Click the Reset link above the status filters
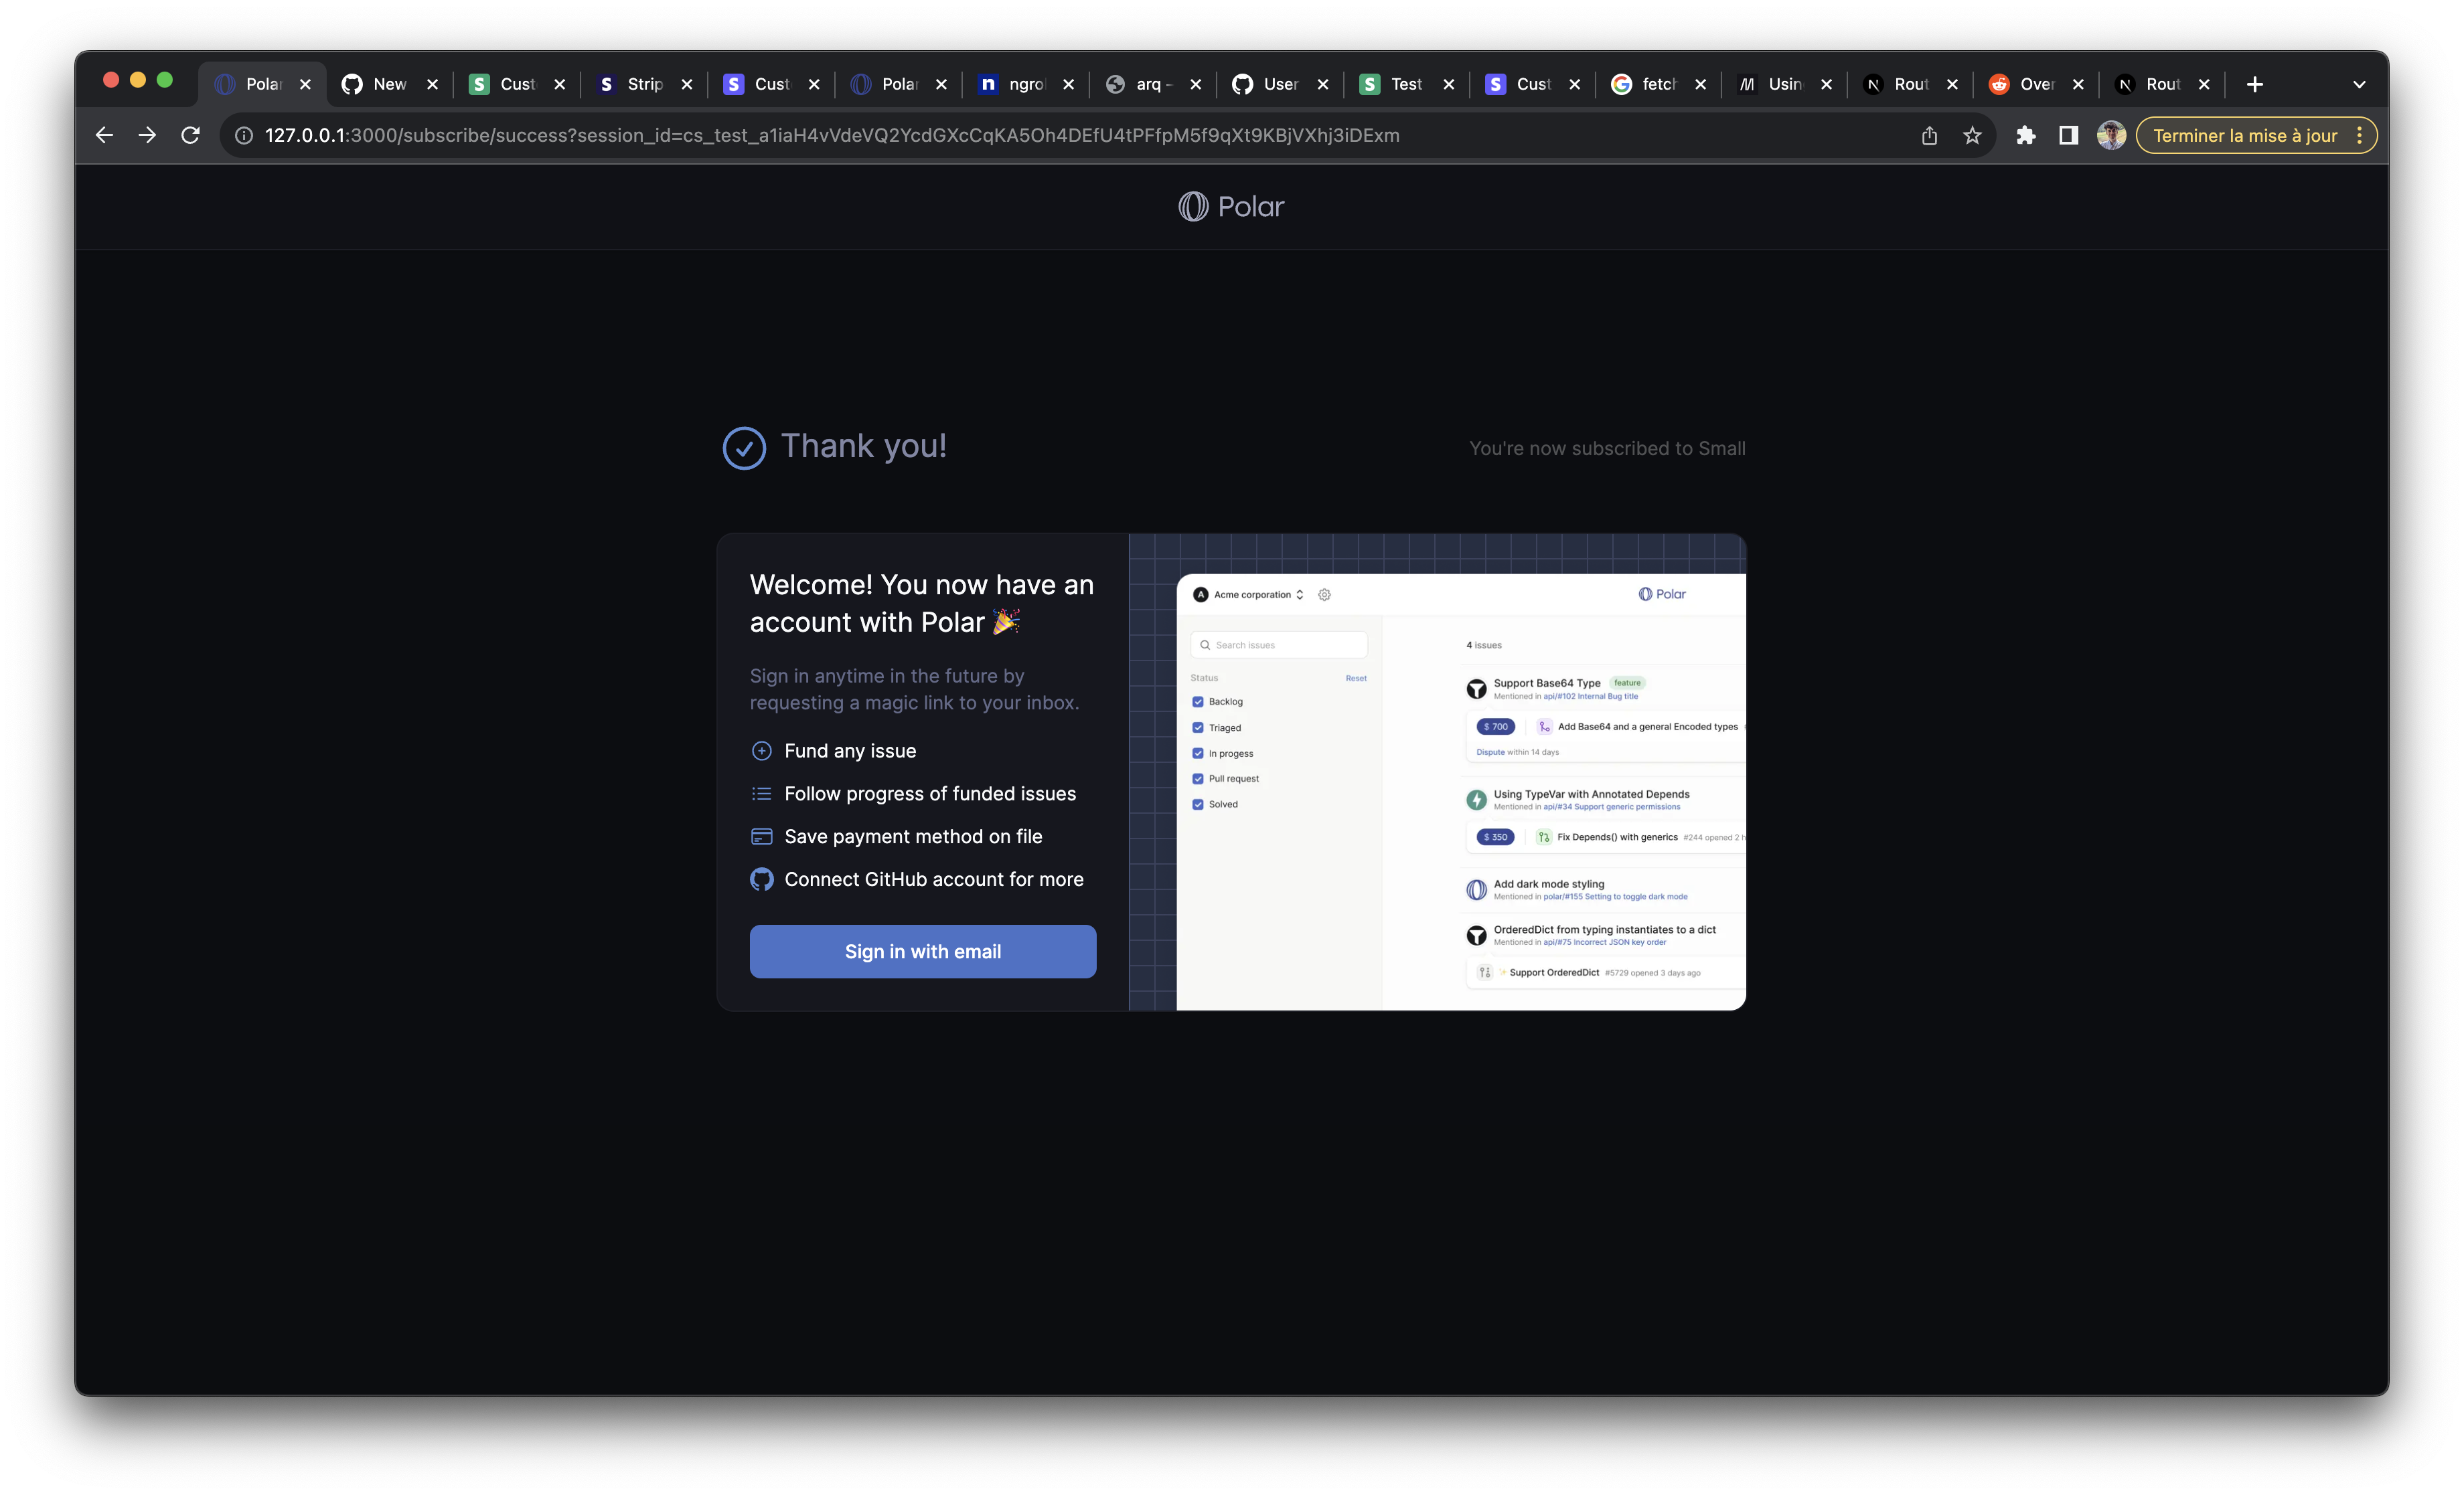Image resolution: width=2464 pixels, height=1495 pixels. 1356,677
